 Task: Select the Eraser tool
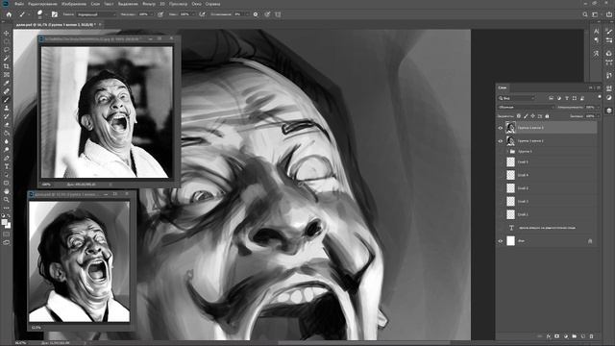click(7, 124)
